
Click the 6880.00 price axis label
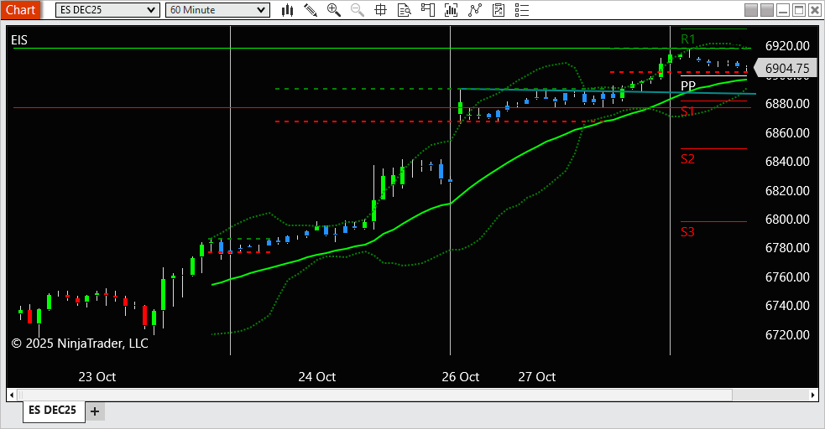(787, 103)
